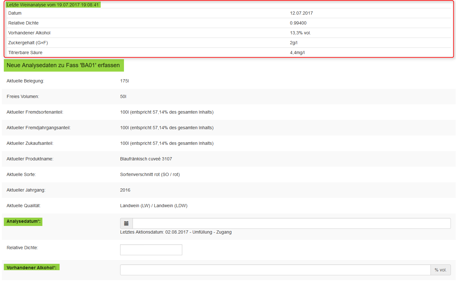Select the 'Letzte Weinanalyse vom 19.07.2017' header
The height and width of the screenshot is (281, 456).
point(53,5)
